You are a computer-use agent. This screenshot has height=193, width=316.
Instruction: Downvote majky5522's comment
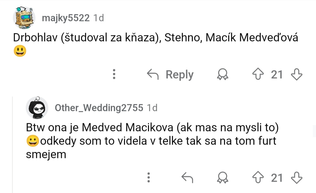[x=296, y=74]
